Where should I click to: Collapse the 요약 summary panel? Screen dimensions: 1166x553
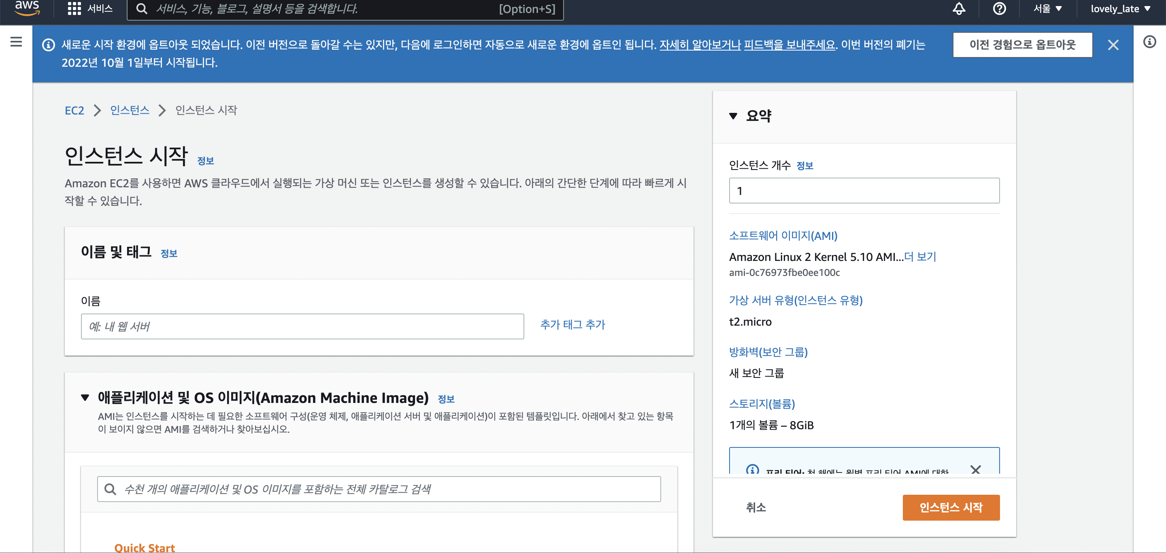point(733,116)
